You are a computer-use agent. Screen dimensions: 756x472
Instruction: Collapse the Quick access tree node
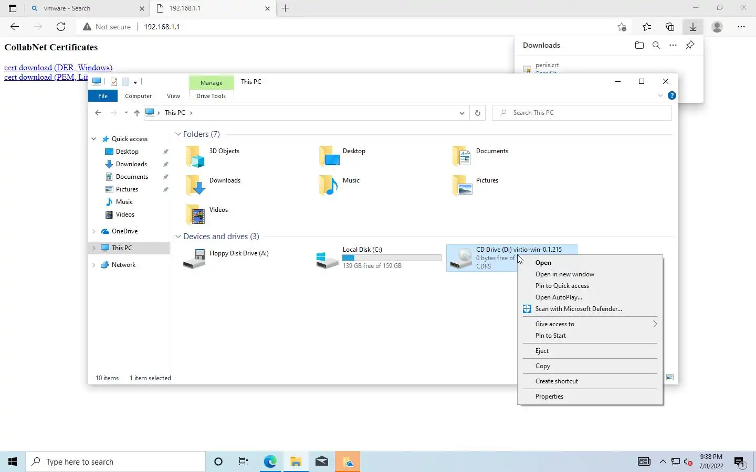pyautogui.click(x=94, y=139)
